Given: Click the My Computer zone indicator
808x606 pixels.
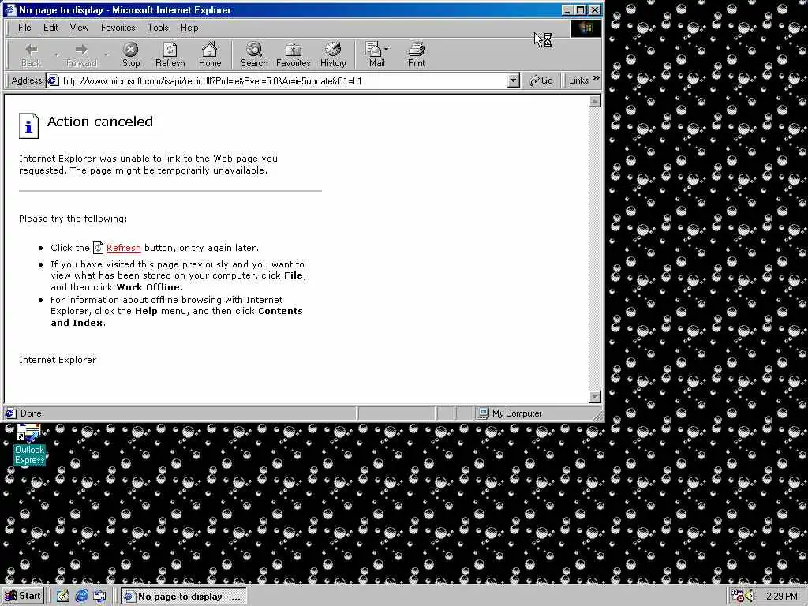Looking at the screenshot, I should pos(511,413).
